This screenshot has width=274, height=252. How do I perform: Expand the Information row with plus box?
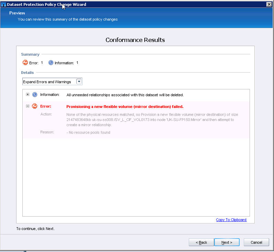[28, 94]
